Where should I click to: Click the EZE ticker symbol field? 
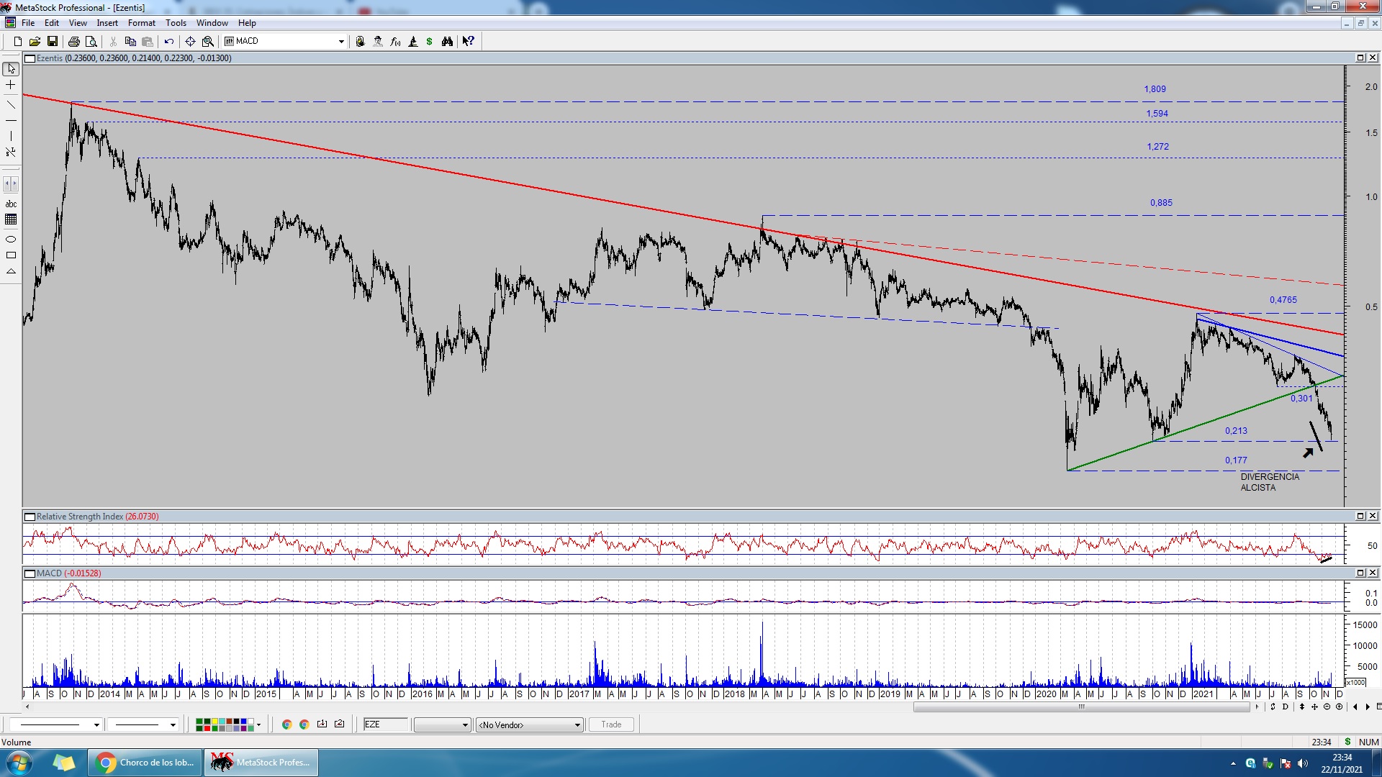pos(385,724)
